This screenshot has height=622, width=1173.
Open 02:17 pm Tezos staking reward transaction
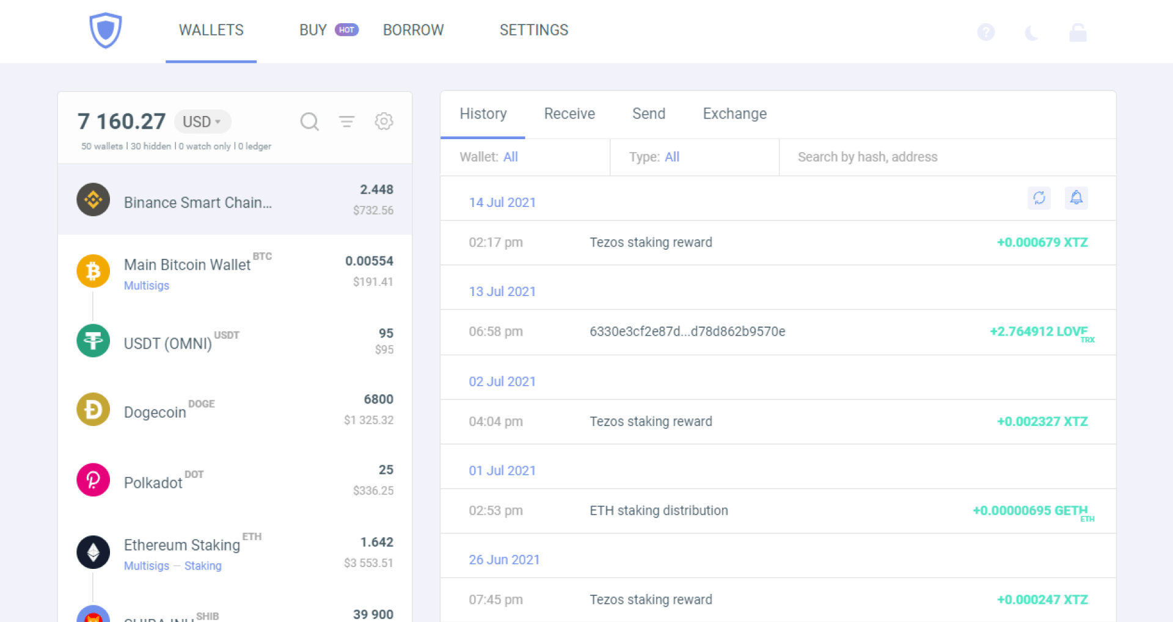click(x=778, y=243)
